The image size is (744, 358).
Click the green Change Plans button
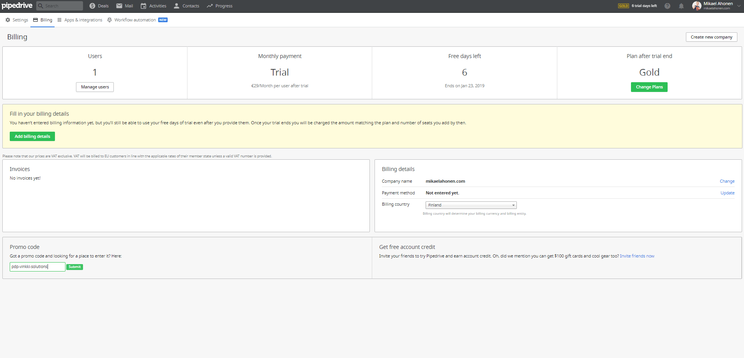[x=649, y=87]
